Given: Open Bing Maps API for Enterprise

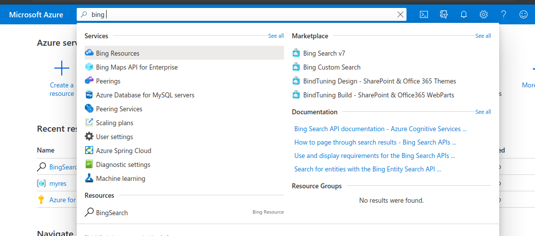Looking at the screenshot, I should click(136, 67).
